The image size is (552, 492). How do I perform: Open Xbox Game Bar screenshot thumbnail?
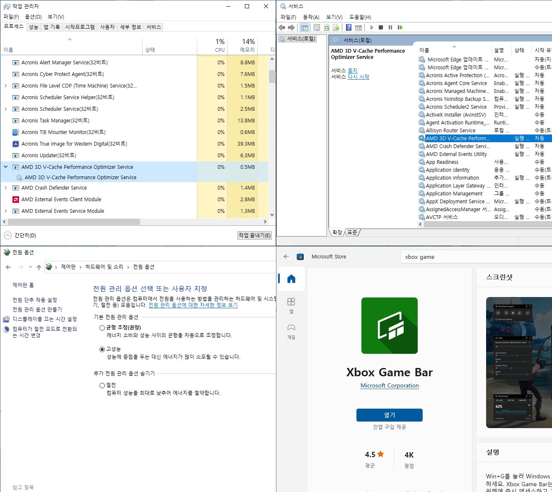tap(519, 363)
